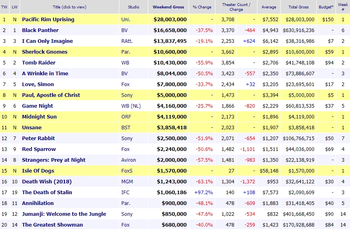Select the -1,101 theater change value

pos(247,149)
